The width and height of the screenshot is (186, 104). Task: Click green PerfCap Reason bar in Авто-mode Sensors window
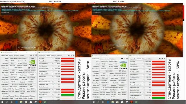[x=67, y=95]
